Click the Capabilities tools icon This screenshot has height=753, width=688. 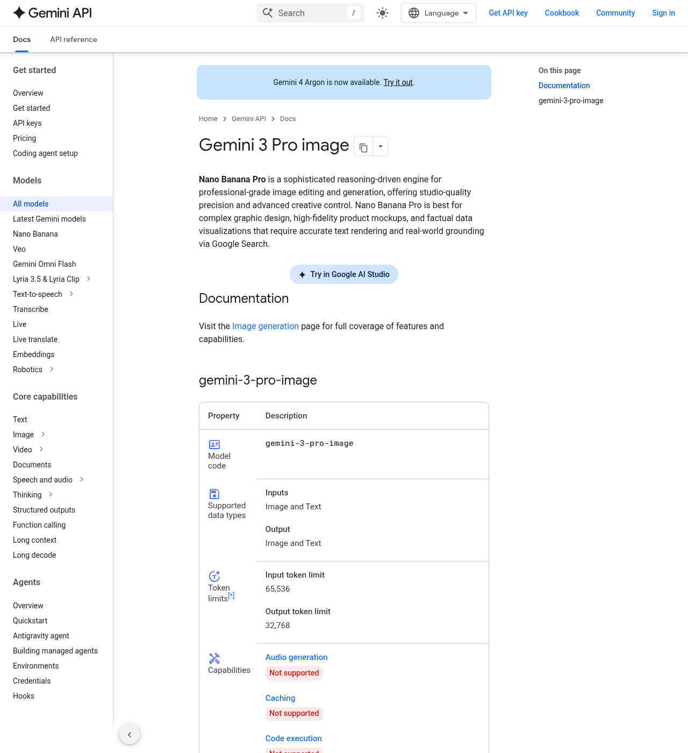point(214,658)
